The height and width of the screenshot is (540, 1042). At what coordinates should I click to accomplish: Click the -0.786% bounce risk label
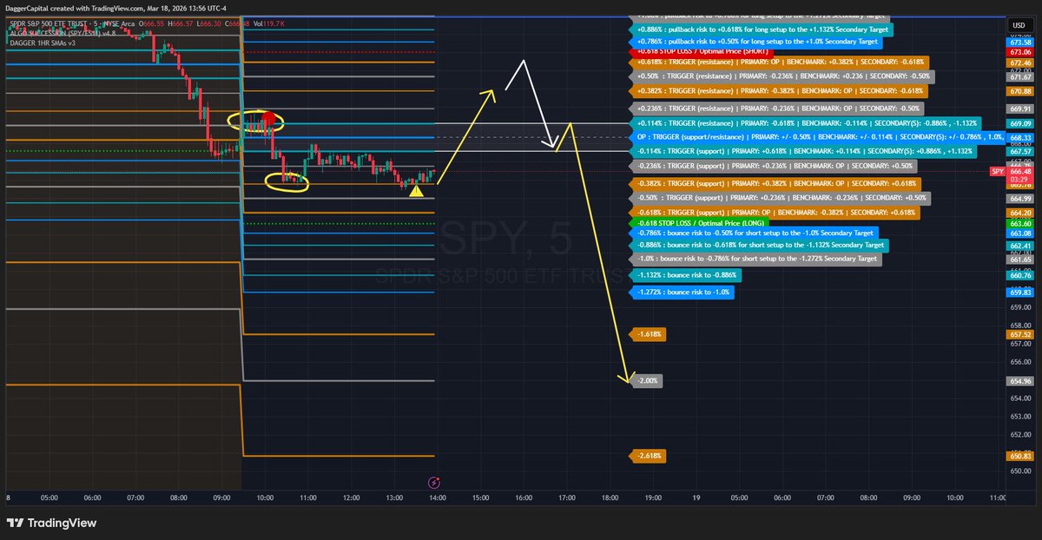point(752,234)
